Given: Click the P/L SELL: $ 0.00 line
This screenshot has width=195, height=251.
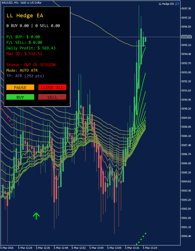Looking at the screenshot, I should [24, 43].
